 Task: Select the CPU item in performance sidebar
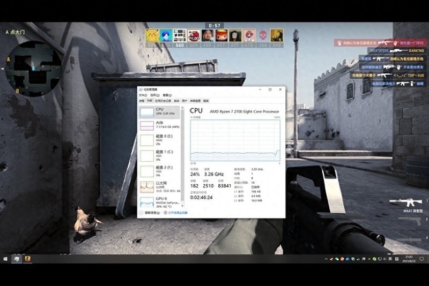(x=159, y=112)
